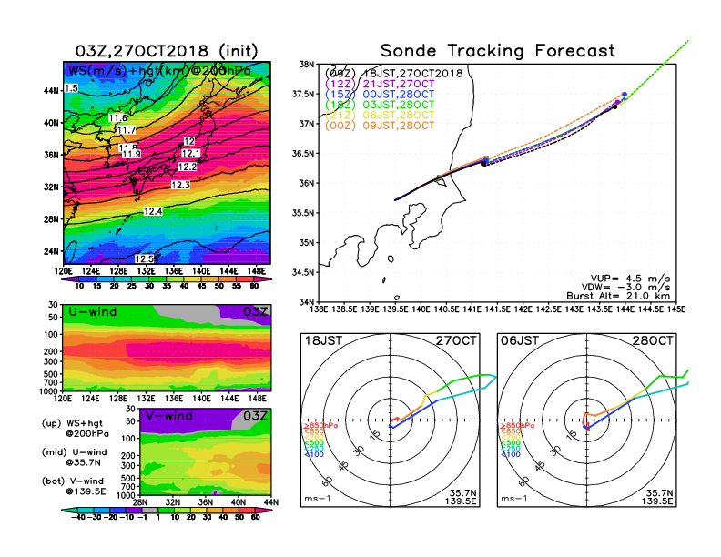The width and height of the screenshot is (721, 557).
Task: Click the '28N' label under the V-wind panel
Action: 140,502
